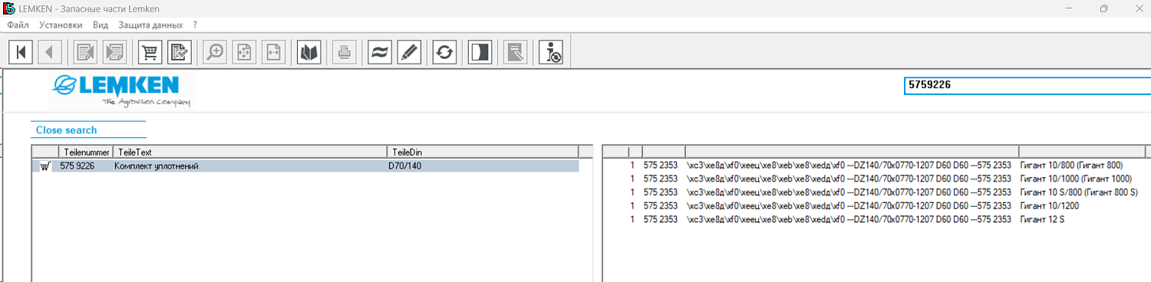Click the pencil edit icon
This screenshot has width=1151, height=282.
tap(409, 52)
